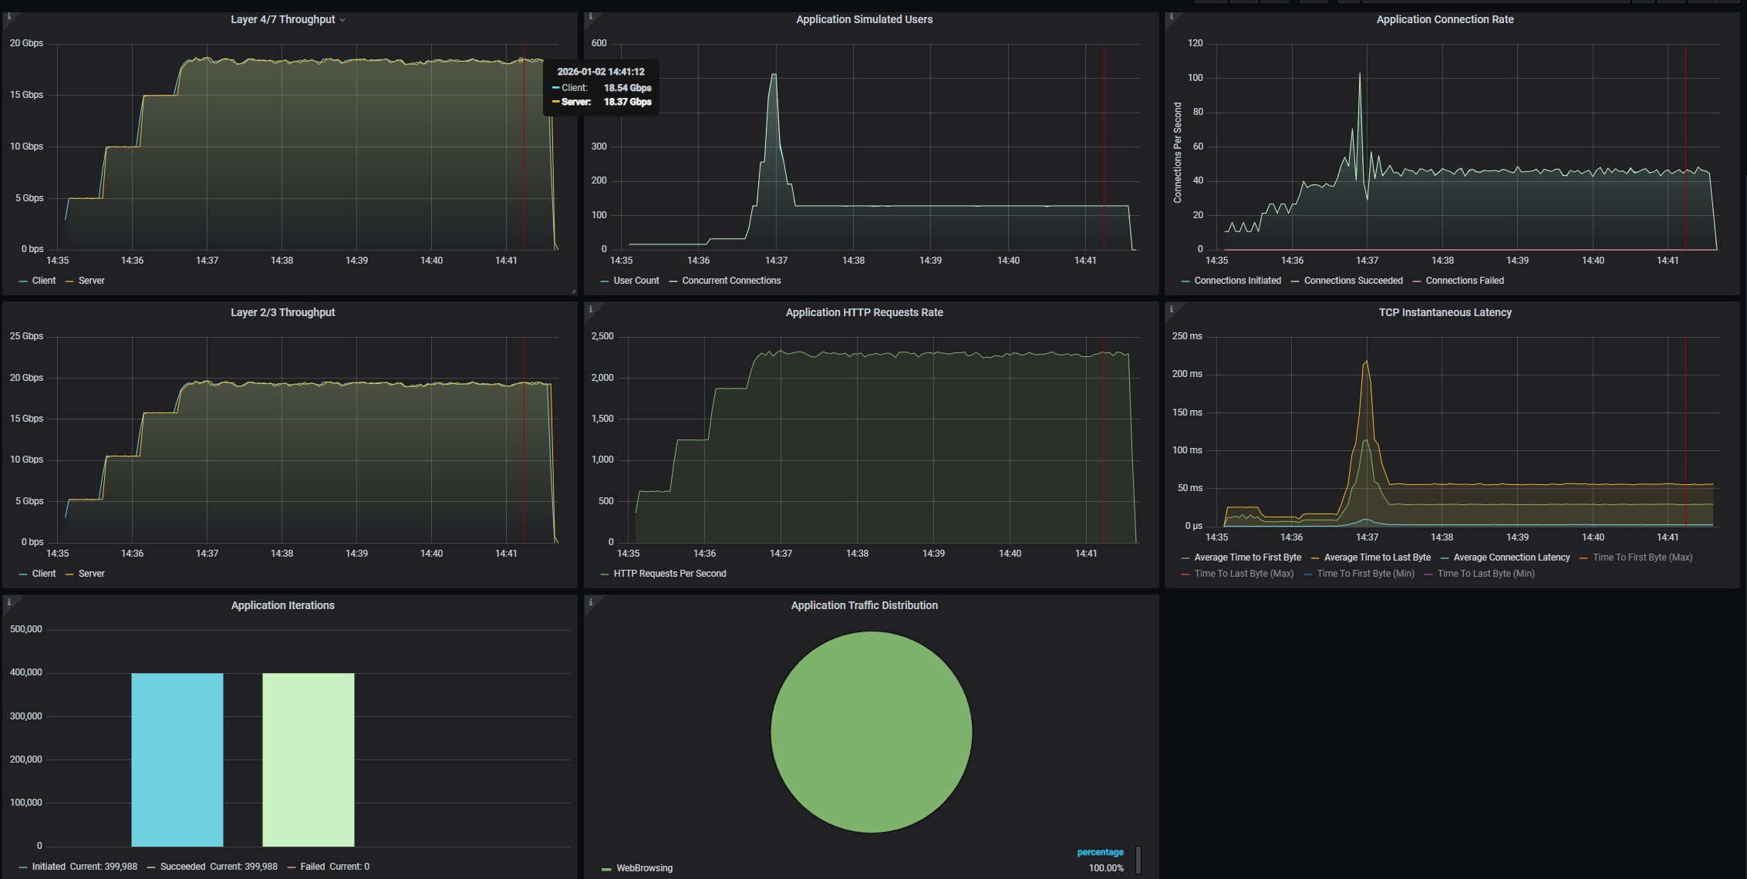
Task: Click WebBrowsing green legend color swatch
Action: (606, 869)
